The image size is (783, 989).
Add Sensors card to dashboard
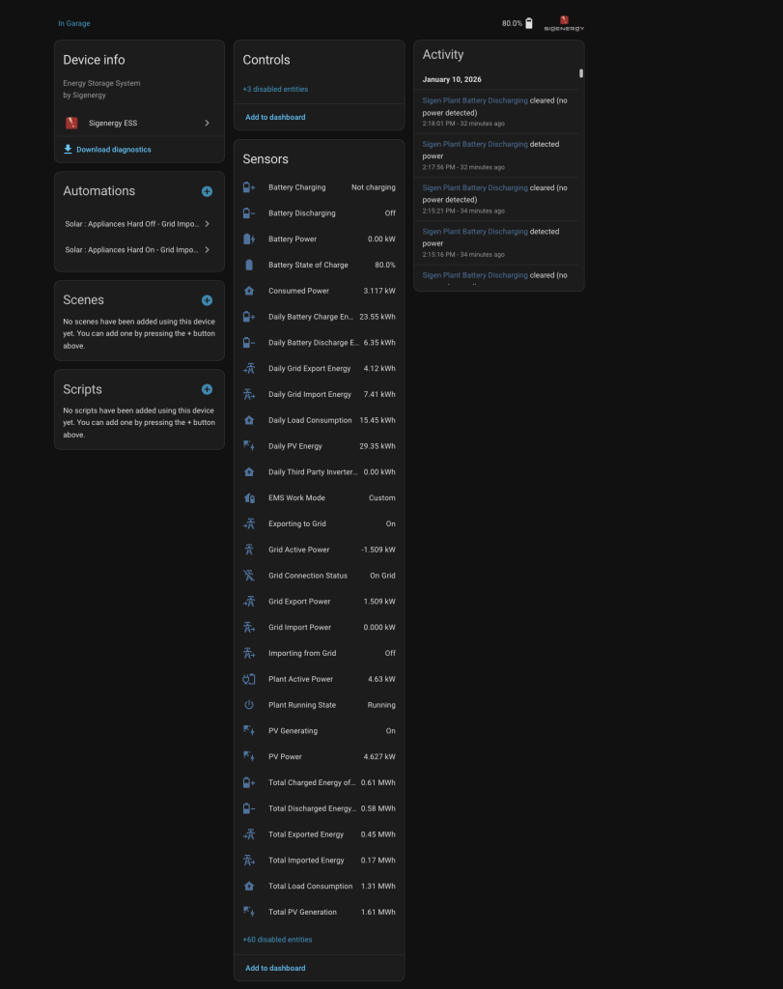pos(275,968)
